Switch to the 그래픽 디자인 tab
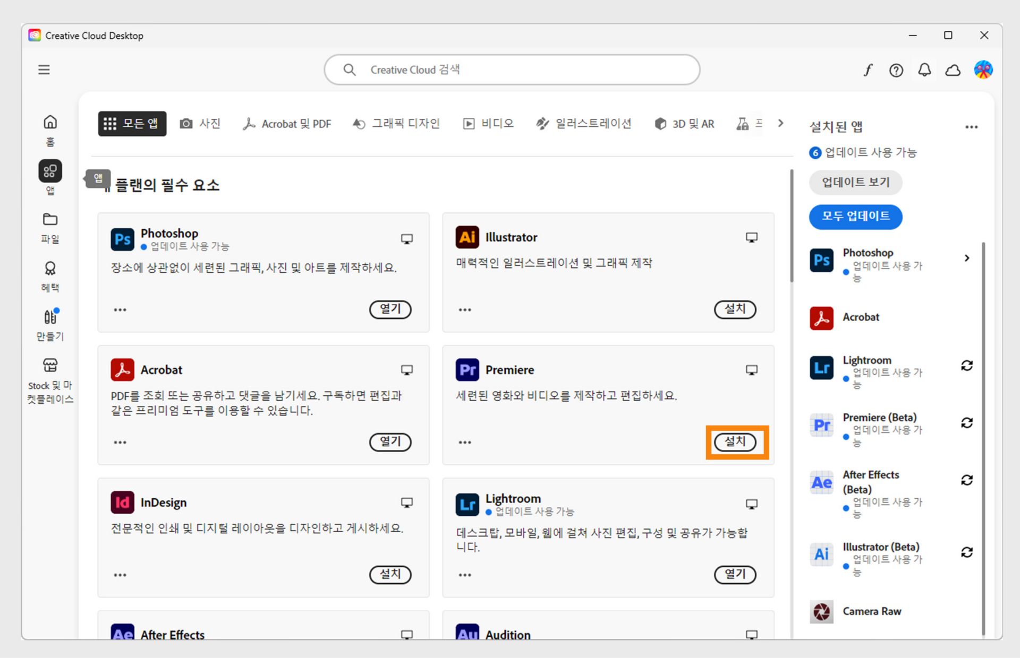Viewport: 1020px width, 658px height. tap(396, 124)
